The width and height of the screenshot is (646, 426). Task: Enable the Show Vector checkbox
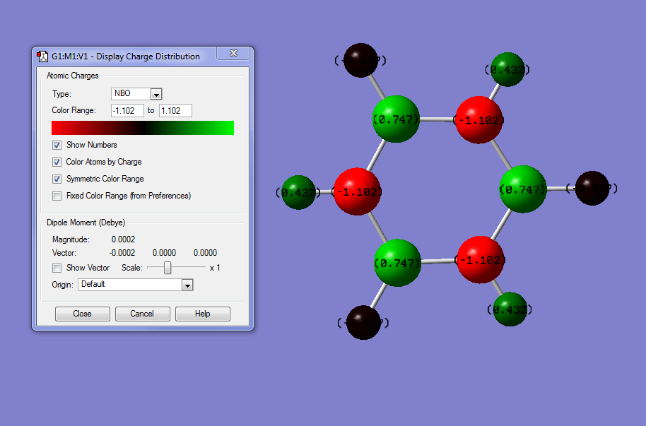click(57, 268)
